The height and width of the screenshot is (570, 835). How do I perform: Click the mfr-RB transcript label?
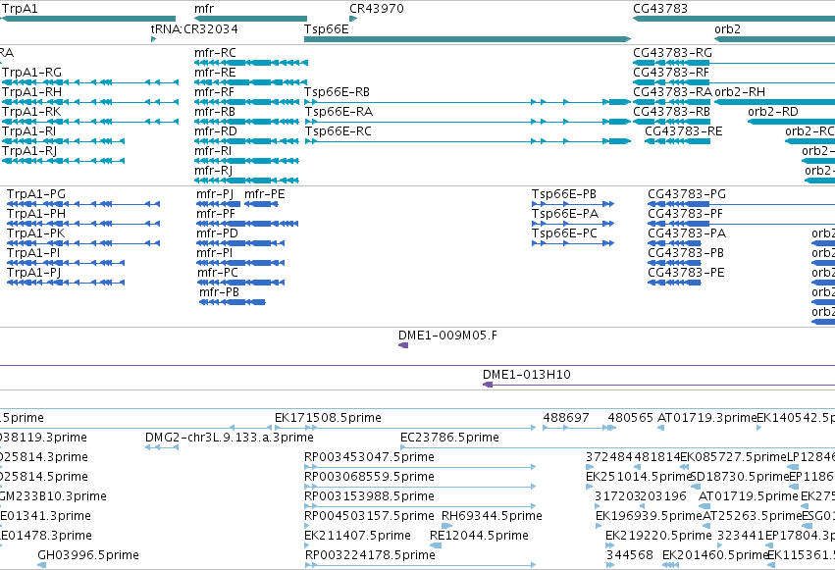click(215, 111)
